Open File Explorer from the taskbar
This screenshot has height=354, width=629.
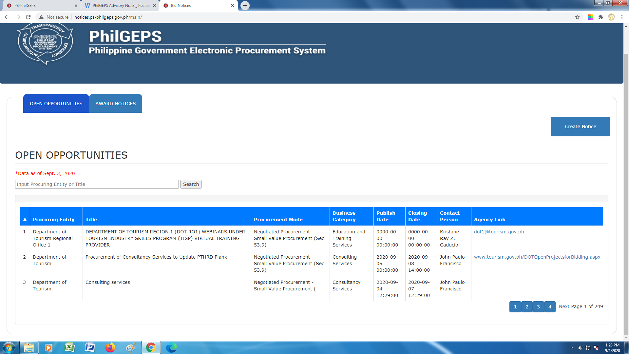click(29, 347)
